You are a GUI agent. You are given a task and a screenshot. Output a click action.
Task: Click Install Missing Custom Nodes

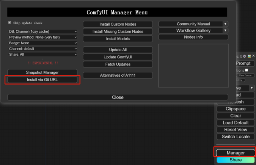118,31
